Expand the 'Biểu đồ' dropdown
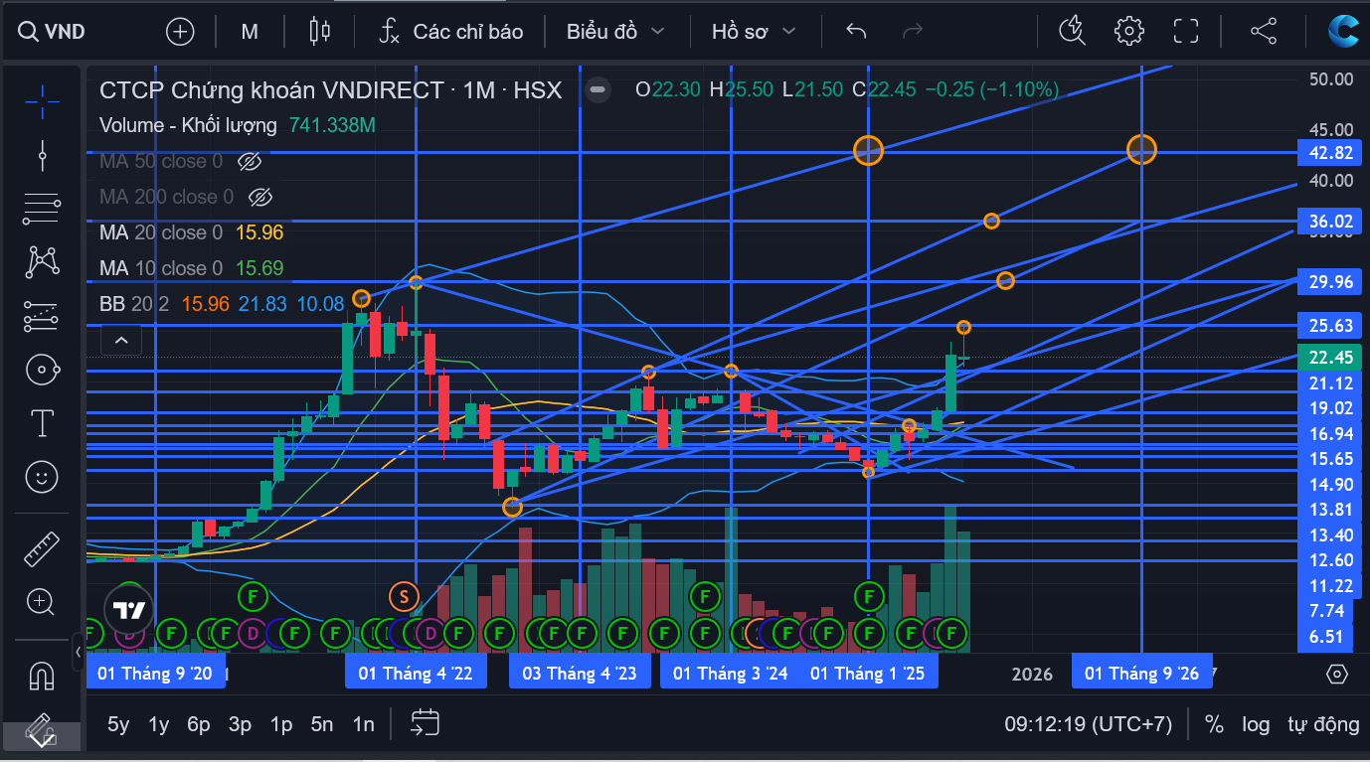1370x762 pixels. pyautogui.click(x=615, y=32)
